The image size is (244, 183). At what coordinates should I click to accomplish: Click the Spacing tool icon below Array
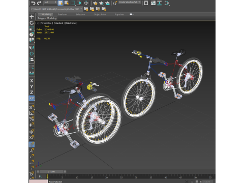(x=32, y=73)
